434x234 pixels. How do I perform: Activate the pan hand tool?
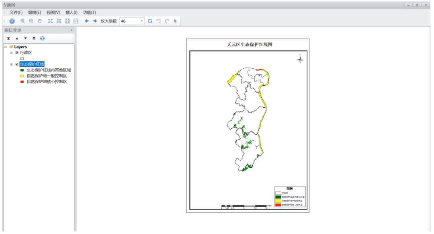click(x=39, y=21)
